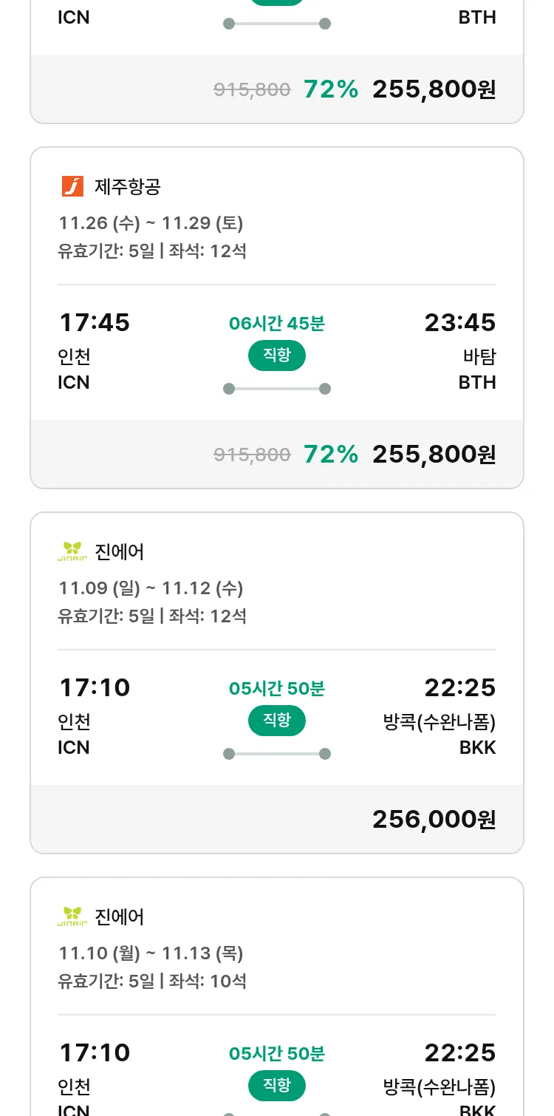Open the 11.26 (수) ~ 11.29 (토) date line

coord(151,223)
